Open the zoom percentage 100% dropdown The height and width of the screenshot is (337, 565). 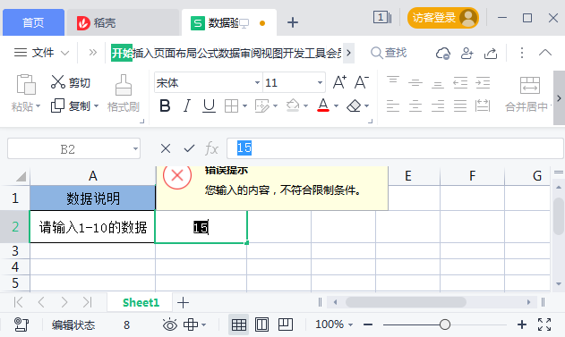pos(334,324)
